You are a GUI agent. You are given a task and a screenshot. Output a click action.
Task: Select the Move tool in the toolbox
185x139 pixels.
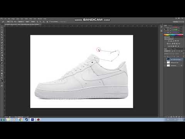pos(2,27)
